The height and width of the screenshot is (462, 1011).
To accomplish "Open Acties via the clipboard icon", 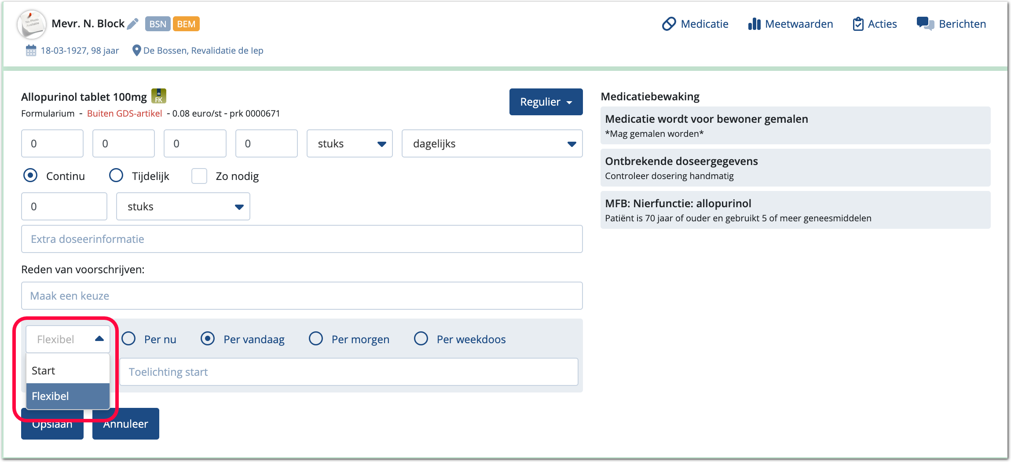I will click(858, 24).
